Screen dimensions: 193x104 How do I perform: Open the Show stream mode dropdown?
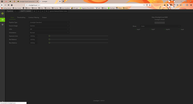click(160, 26)
